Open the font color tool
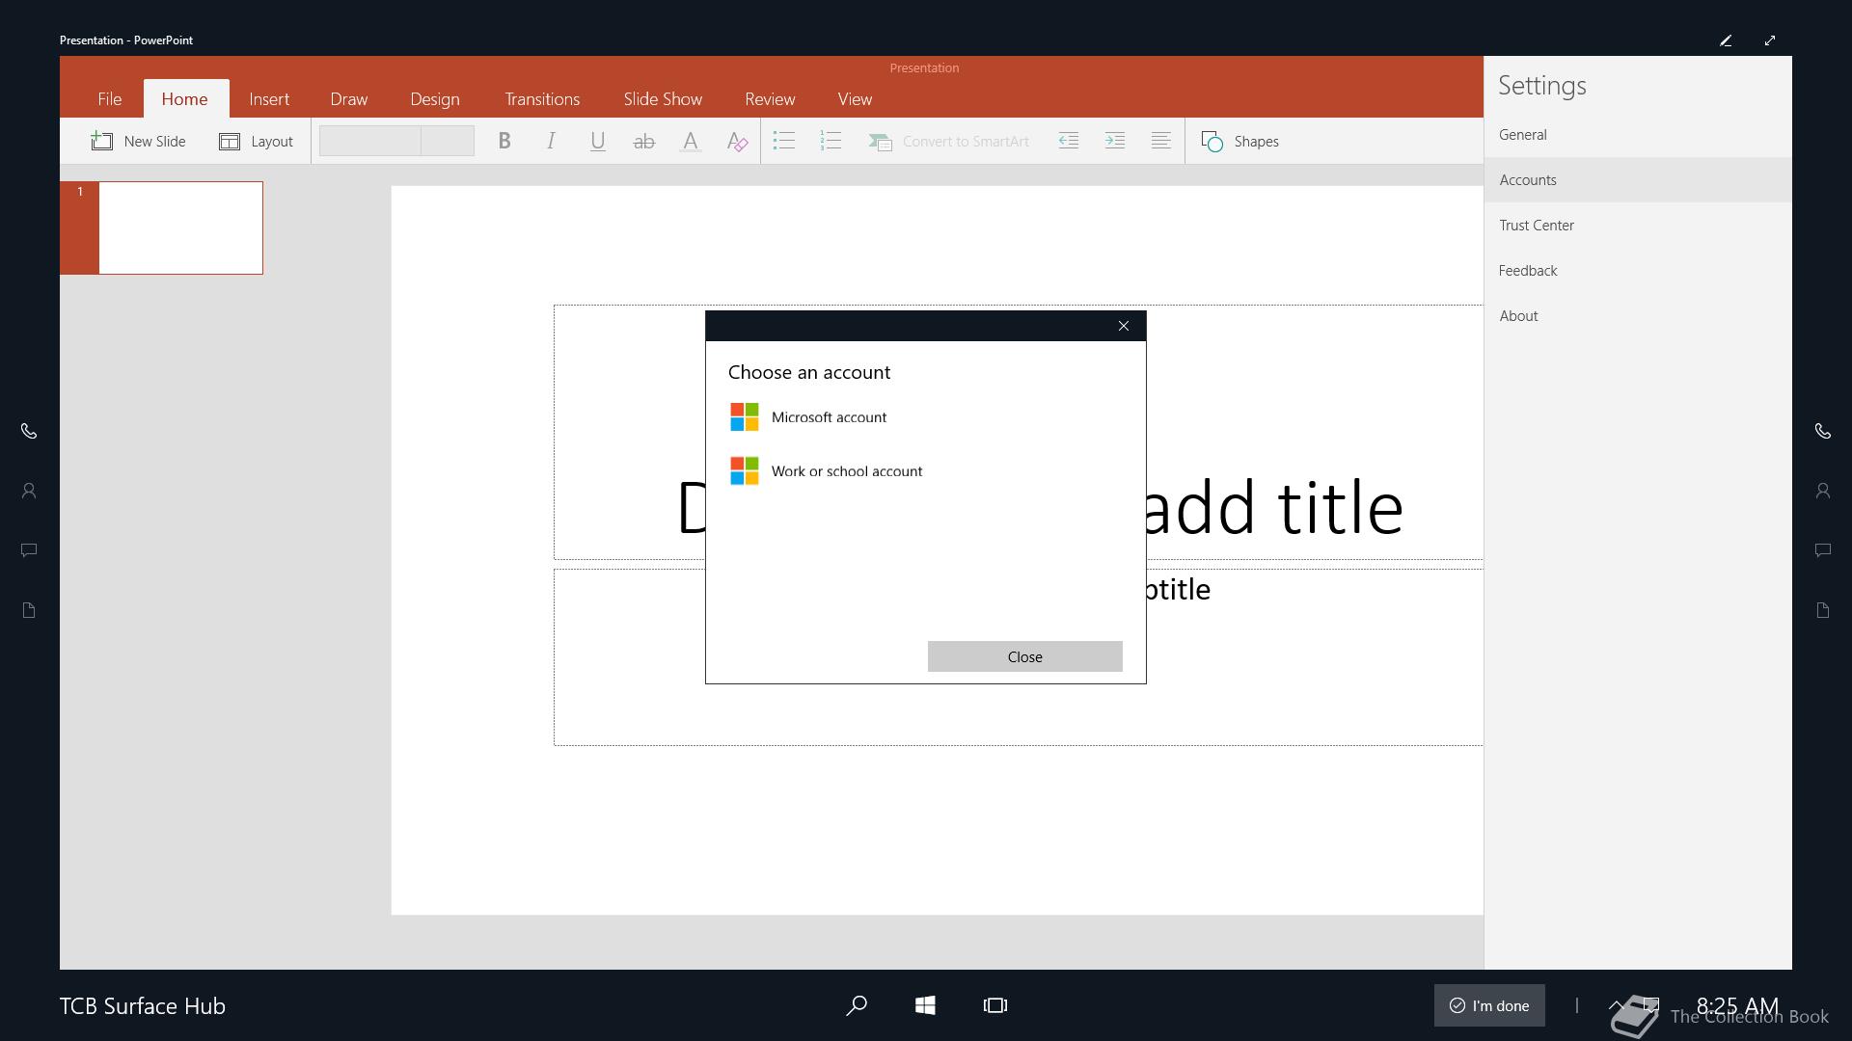 (x=691, y=141)
